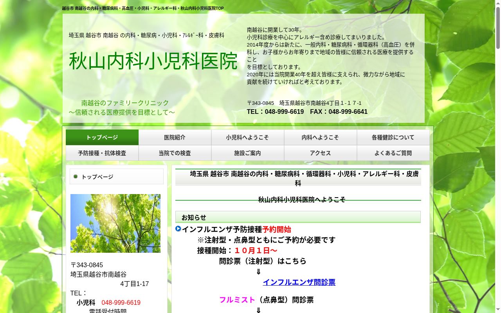Viewport: 501px width, 313px height.
Task: Click the お知らせ section heading
Action: coord(298,217)
